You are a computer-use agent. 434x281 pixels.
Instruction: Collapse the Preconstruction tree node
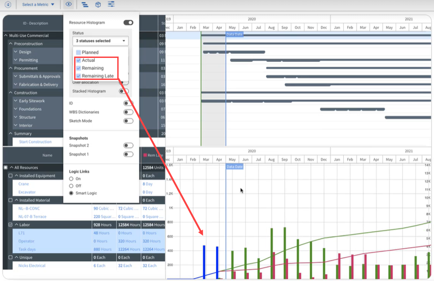[11, 44]
